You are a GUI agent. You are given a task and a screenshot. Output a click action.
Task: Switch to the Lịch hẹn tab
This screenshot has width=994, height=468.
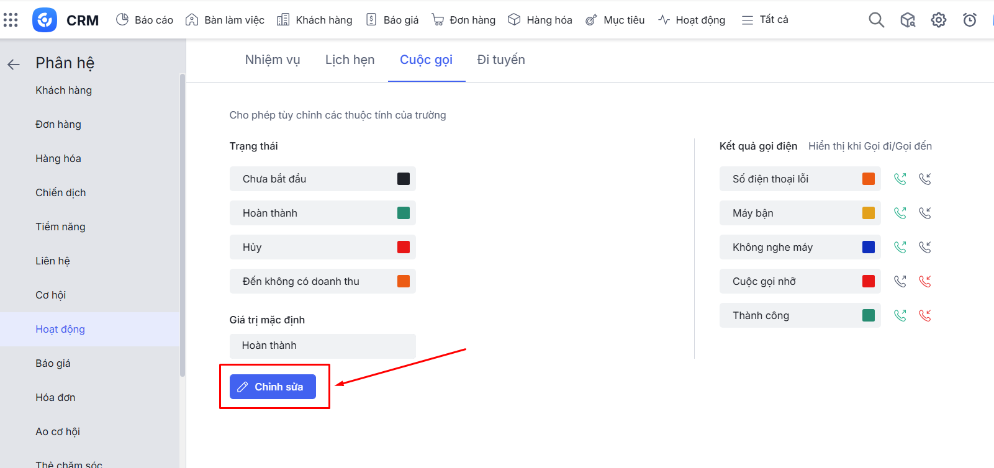(350, 60)
